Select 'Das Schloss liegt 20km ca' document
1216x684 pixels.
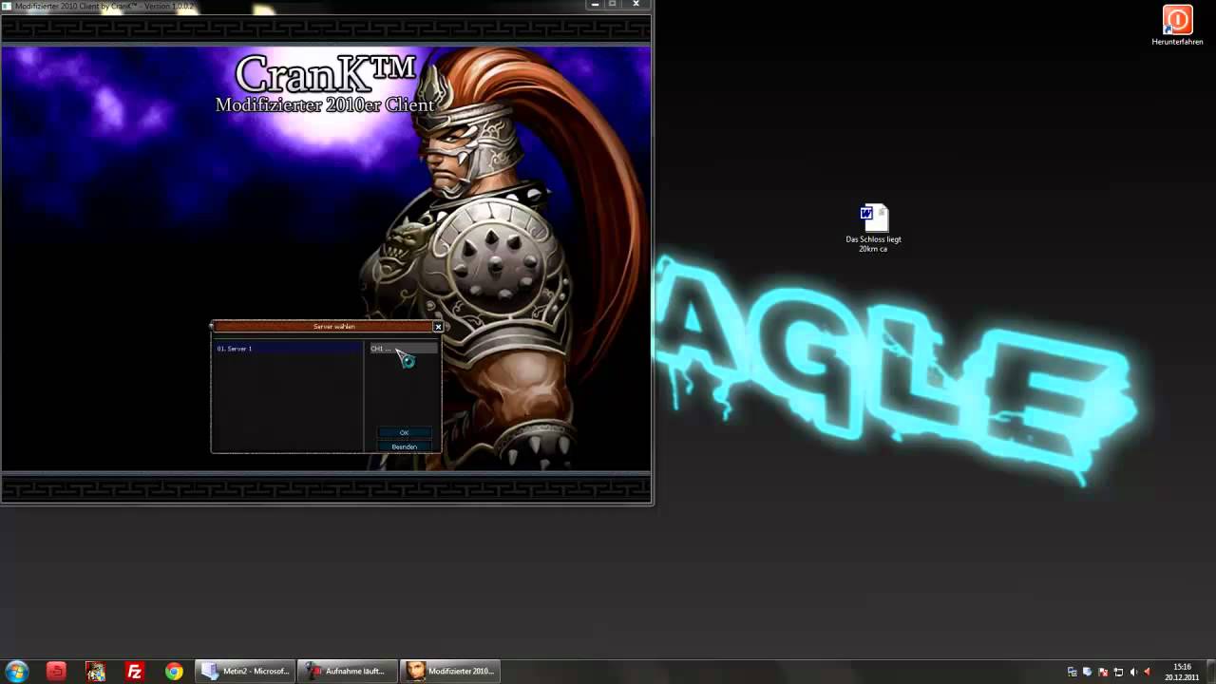[873, 229]
